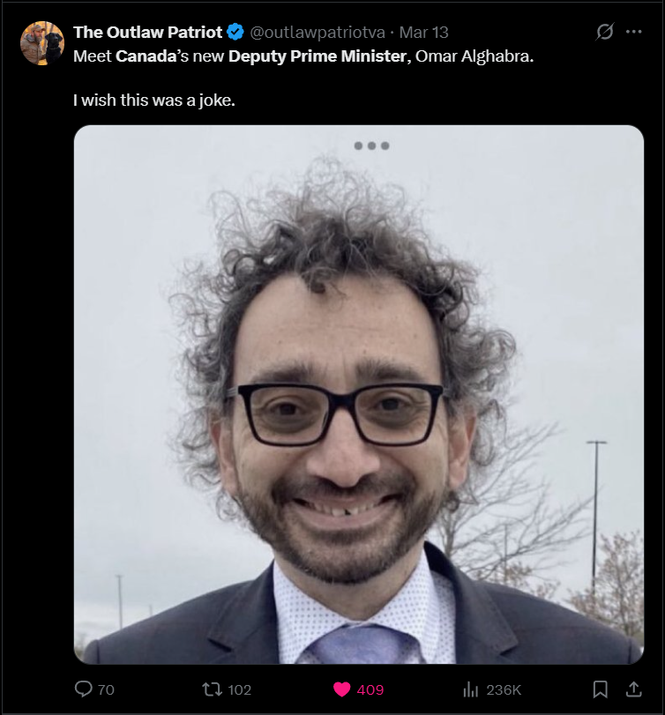Image resolution: width=665 pixels, height=715 pixels.
Task: Open the attached photo of man
Action: click(358, 394)
